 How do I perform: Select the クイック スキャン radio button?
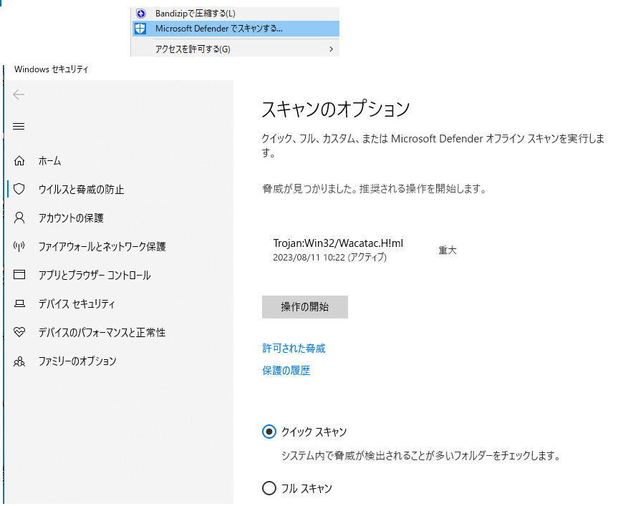(x=269, y=432)
